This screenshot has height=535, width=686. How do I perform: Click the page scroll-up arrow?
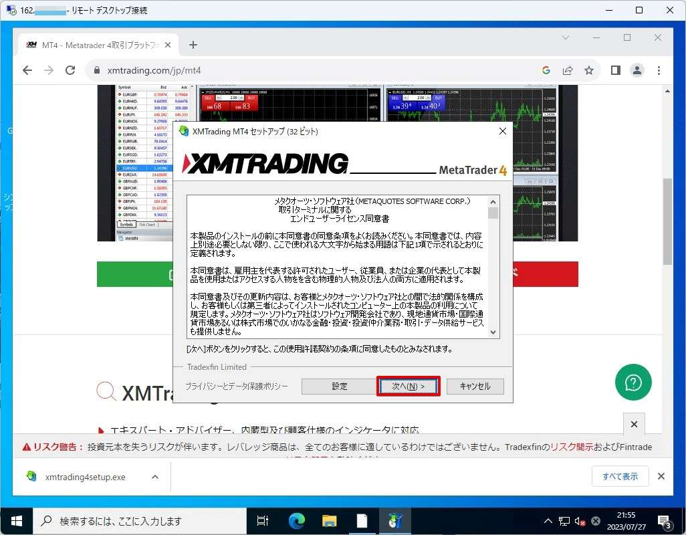[667, 91]
